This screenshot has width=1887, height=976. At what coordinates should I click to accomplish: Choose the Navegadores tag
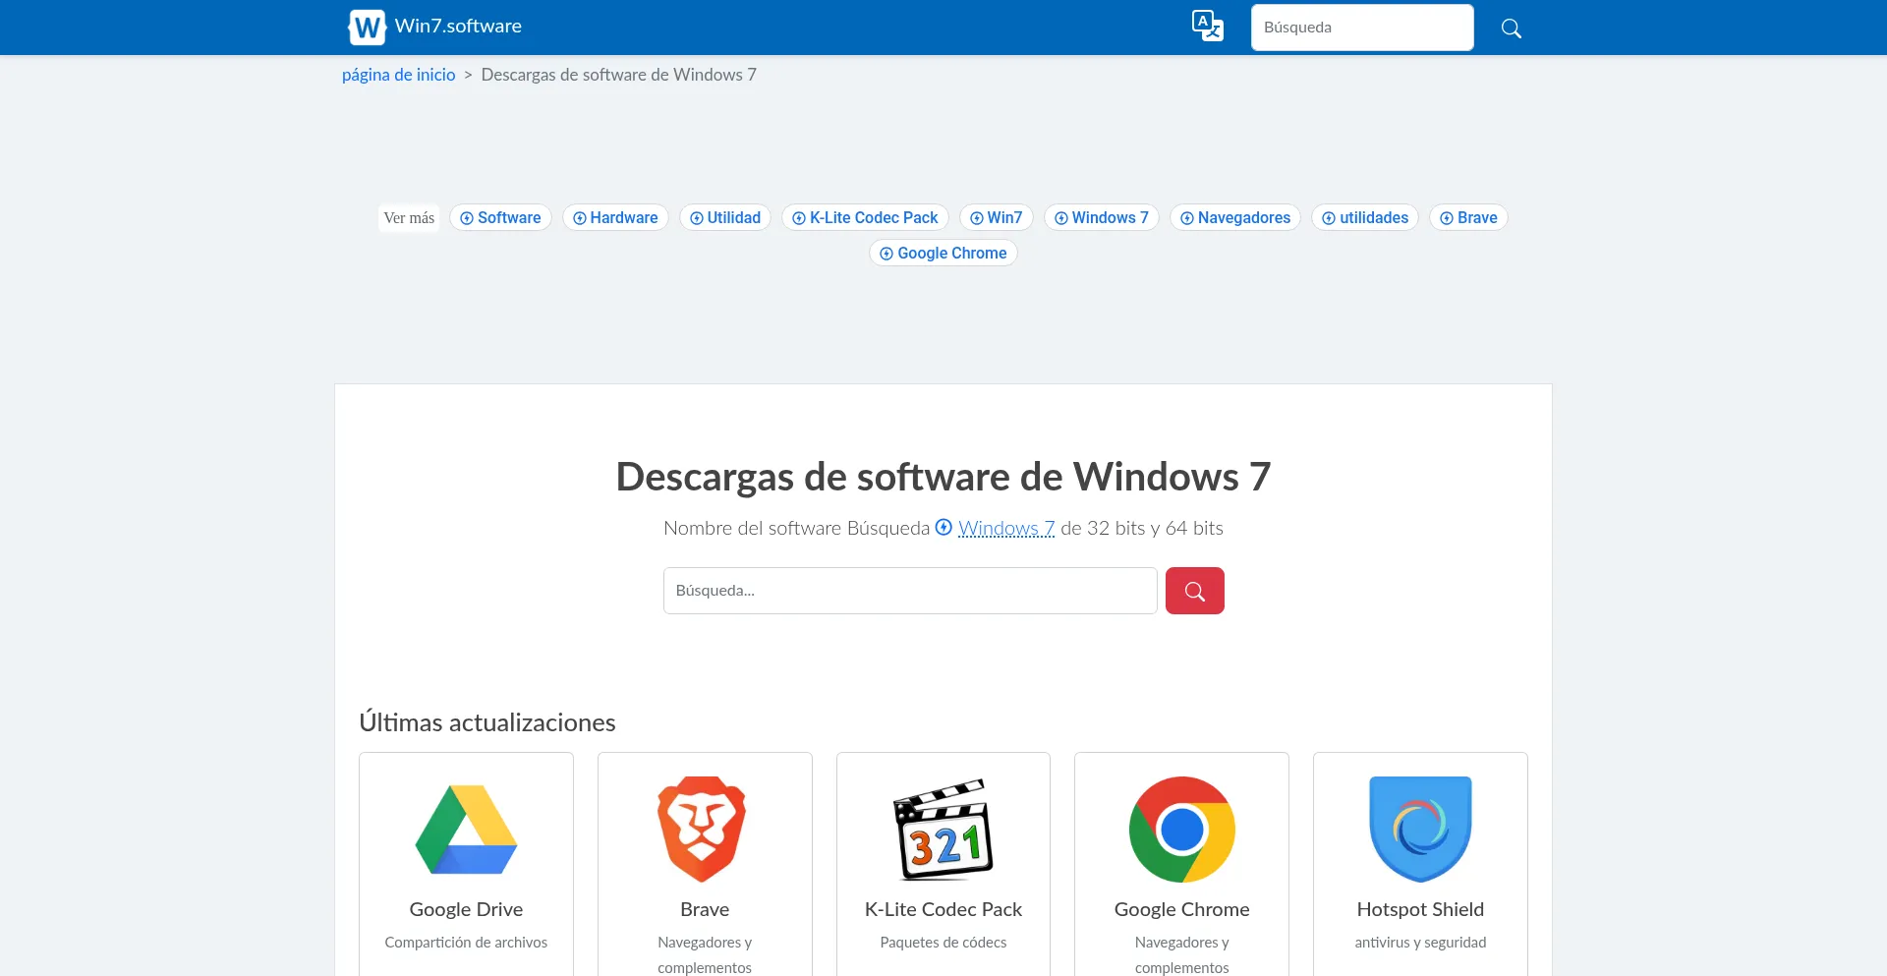[1234, 218]
